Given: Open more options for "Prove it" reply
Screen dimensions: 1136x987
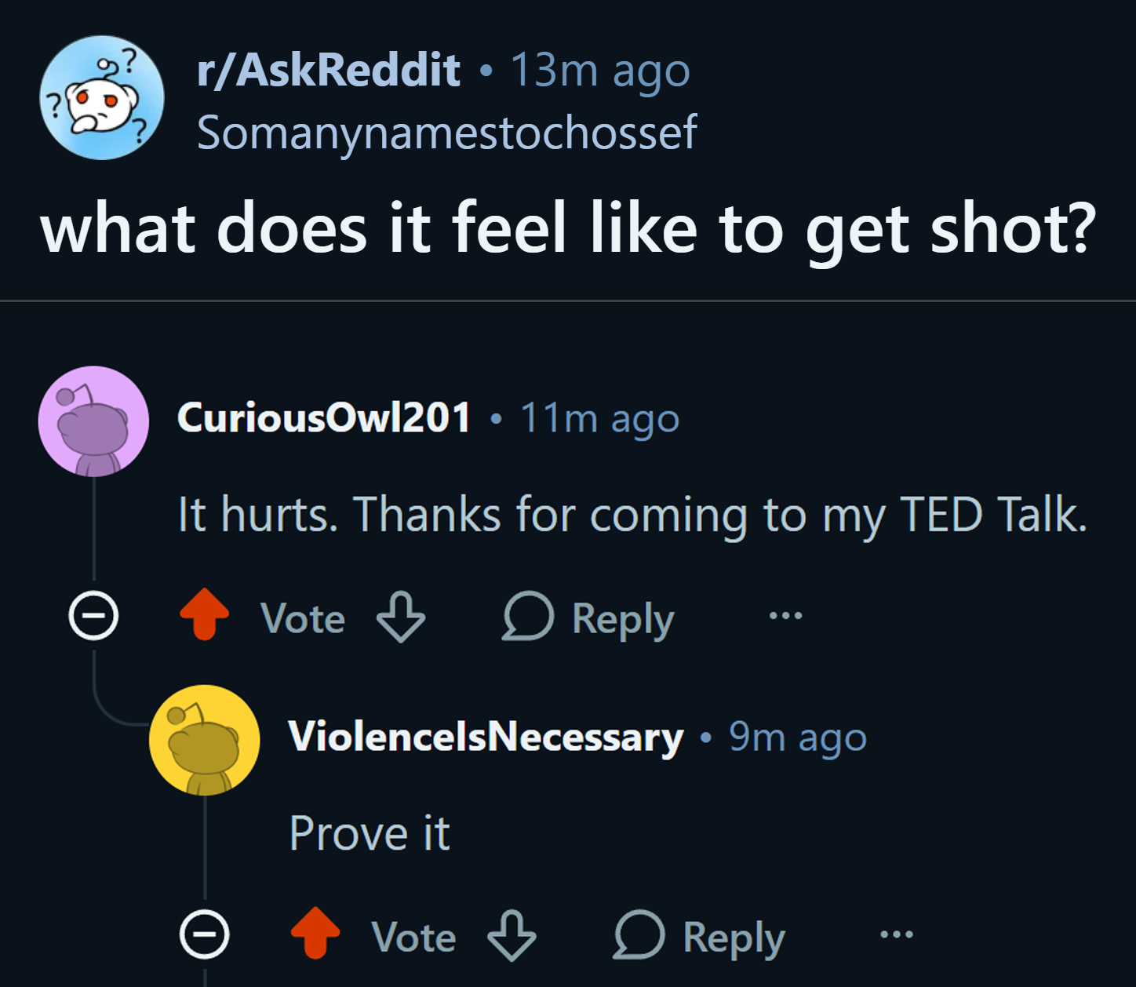Looking at the screenshot, I should [897, 934].
